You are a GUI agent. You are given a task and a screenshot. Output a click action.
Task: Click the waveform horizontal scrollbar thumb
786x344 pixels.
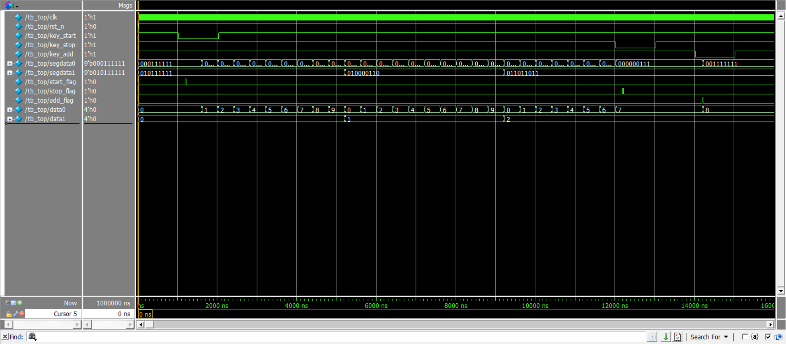tap(149, 324)
